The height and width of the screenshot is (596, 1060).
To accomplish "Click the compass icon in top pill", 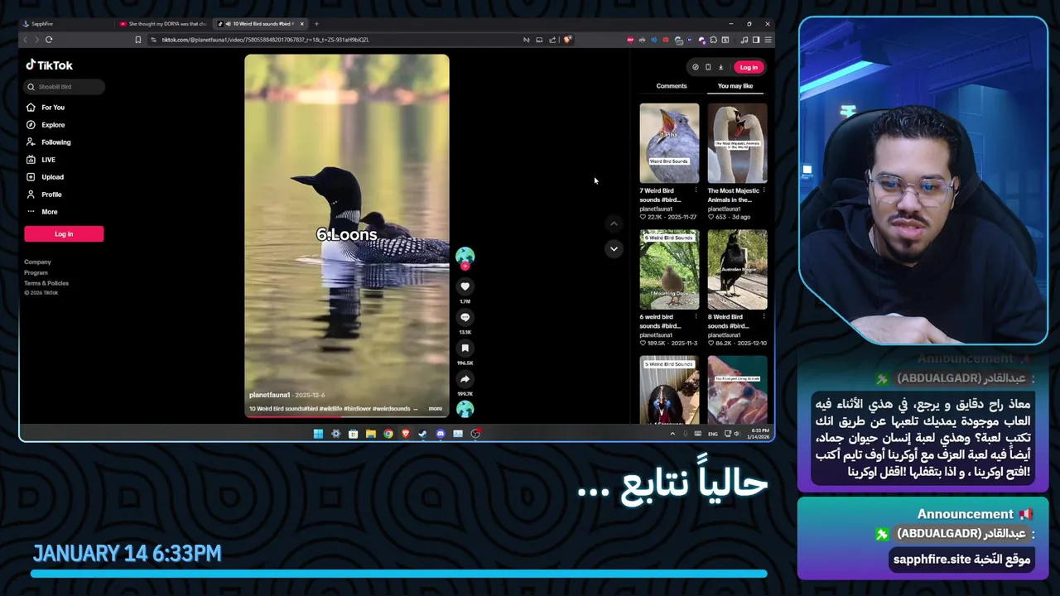I will point(696,67).
